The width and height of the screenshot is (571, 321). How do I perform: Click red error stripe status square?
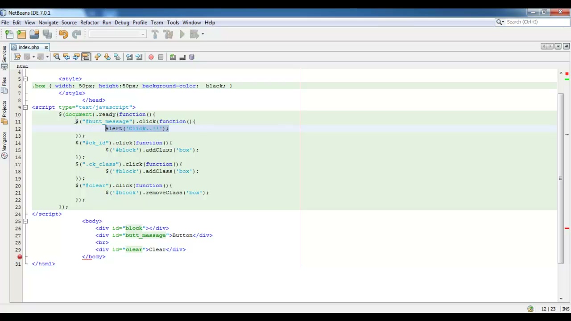[x=567, y=74]
